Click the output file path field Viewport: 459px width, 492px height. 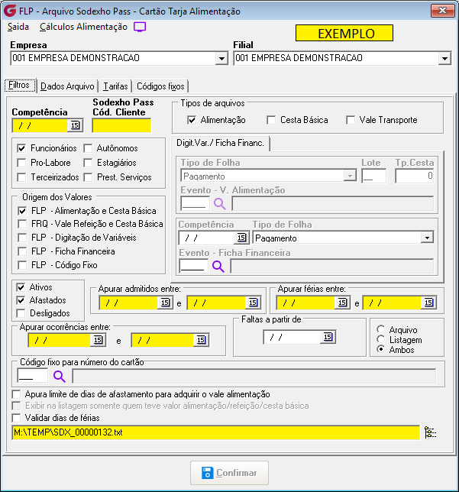click(216, 432)
